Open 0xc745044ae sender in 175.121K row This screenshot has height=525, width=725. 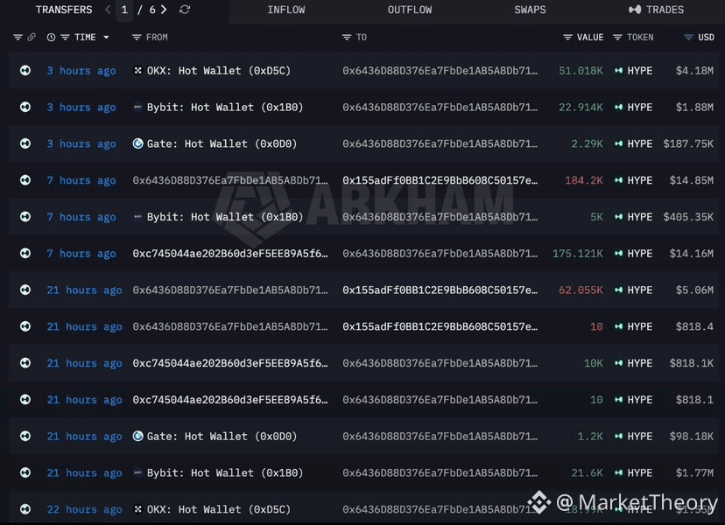click(230, 253)
